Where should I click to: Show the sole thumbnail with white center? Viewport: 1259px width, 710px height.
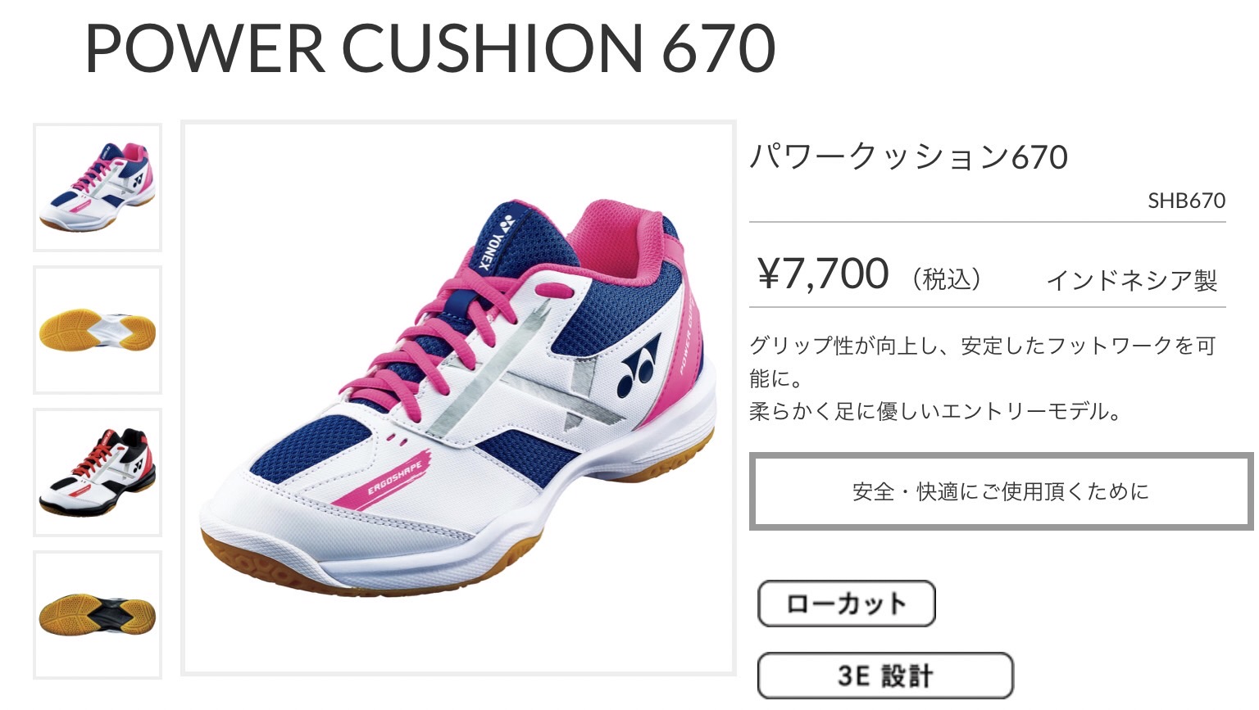[x=98, y=330]
